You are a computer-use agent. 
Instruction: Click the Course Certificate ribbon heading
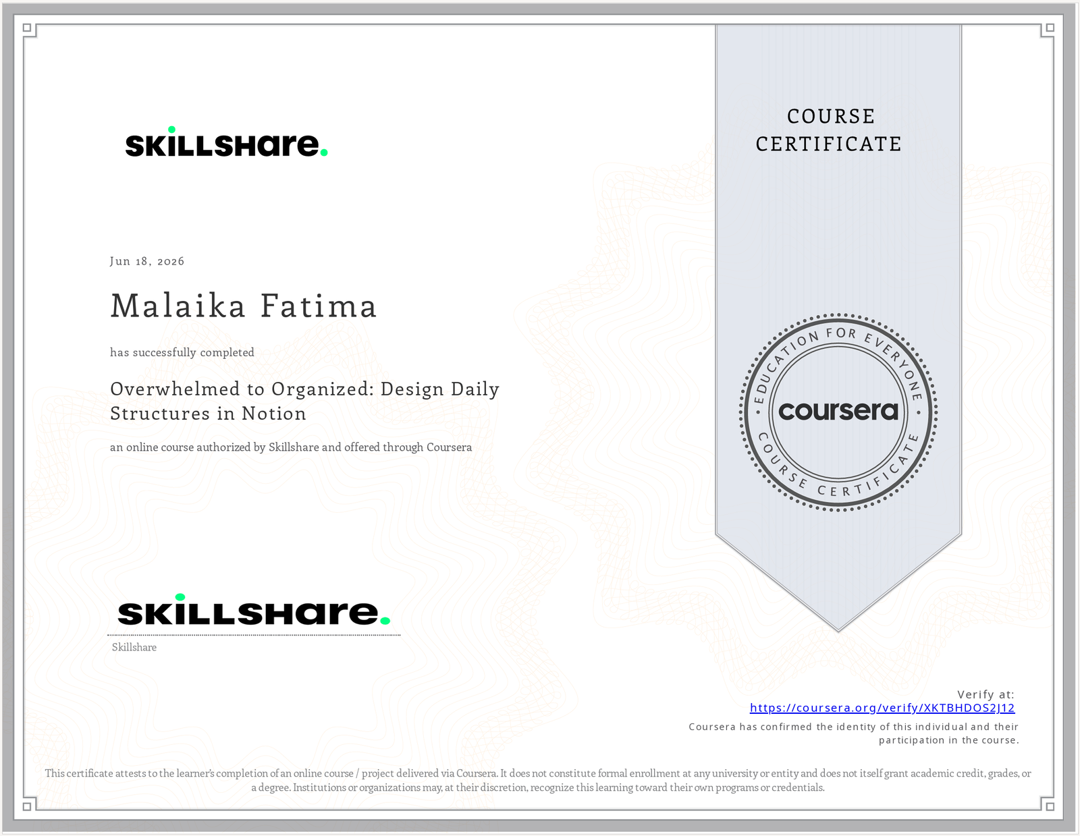pos(830,130)
